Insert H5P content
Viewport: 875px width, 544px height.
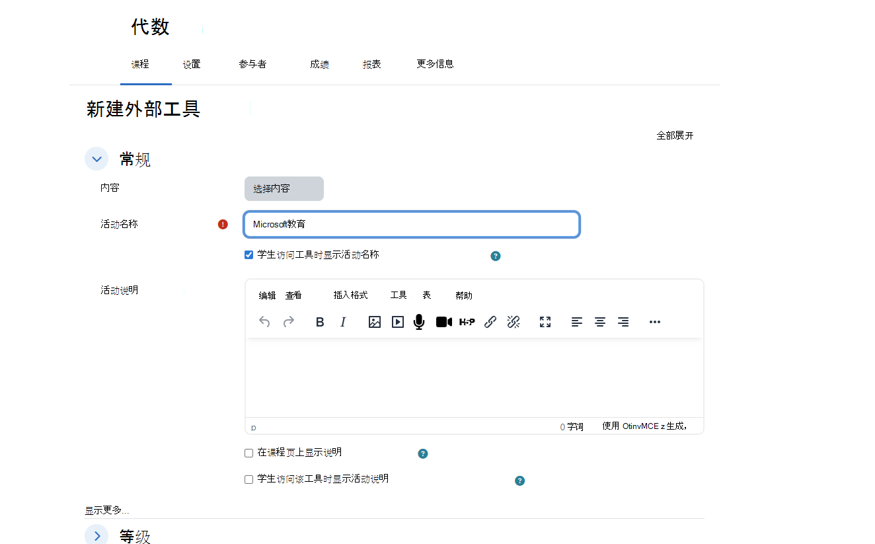(x=467, y=322)
